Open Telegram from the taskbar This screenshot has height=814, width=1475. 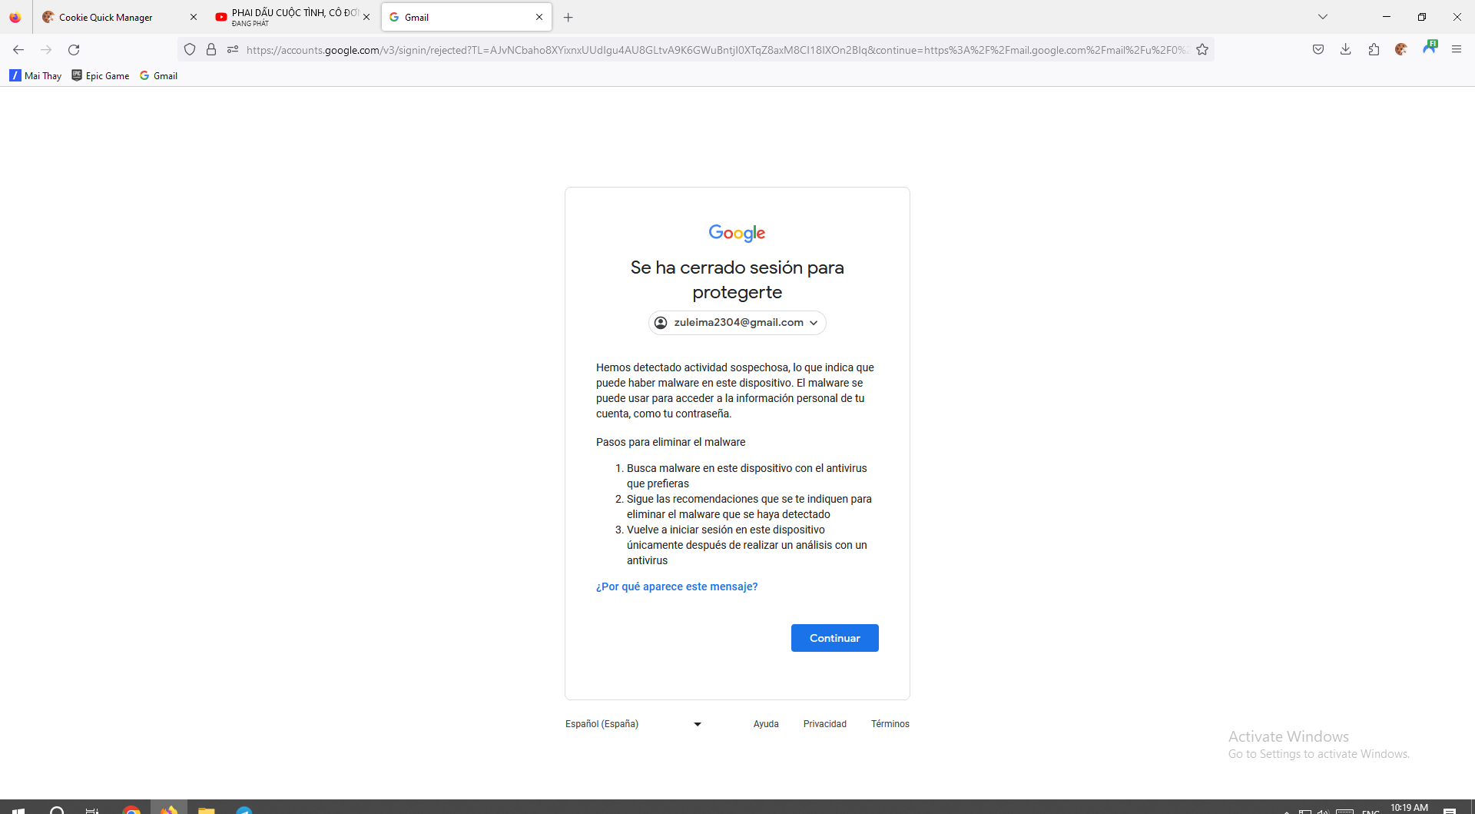point(244,810)
